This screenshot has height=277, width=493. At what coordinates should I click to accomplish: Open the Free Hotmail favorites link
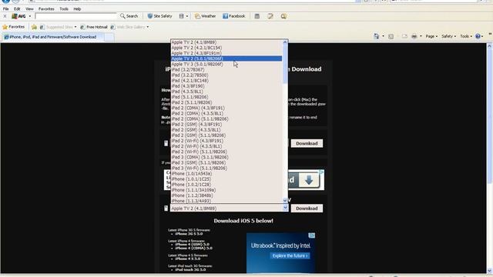coord(94,27)
